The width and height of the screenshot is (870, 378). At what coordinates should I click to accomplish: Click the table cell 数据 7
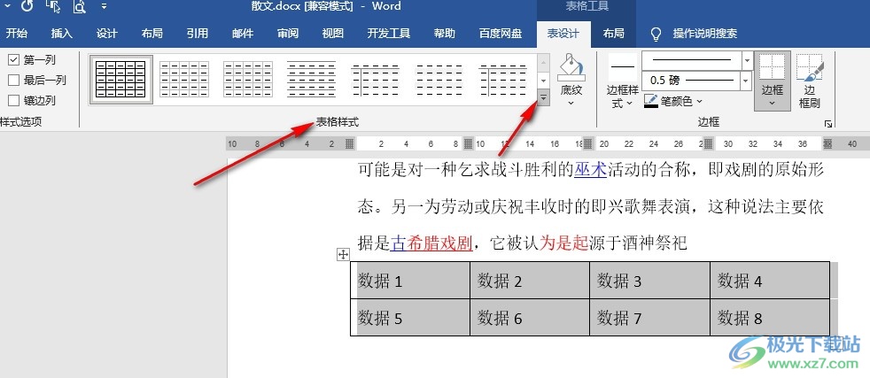(649, 317)
